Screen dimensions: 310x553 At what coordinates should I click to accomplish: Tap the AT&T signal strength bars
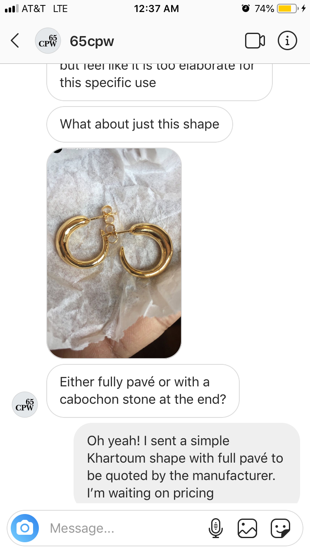[11, 8]
